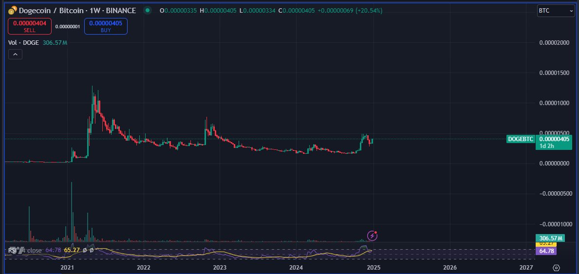This screenshot has height=274, width=579.
Task: Select the RSI indicator legend label
Action: click(10, 250)
